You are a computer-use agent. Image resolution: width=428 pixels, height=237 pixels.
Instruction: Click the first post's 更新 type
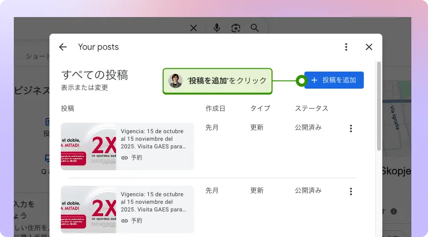tap(257, 128)
